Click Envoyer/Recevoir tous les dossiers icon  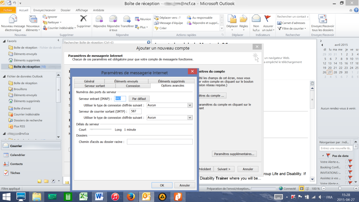(x=322, y=19)
